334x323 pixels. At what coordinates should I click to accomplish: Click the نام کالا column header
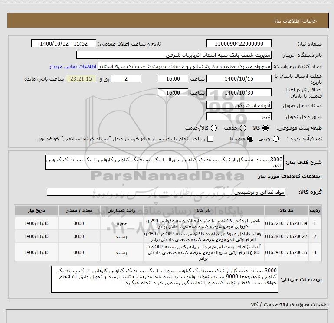coord(203,211)
